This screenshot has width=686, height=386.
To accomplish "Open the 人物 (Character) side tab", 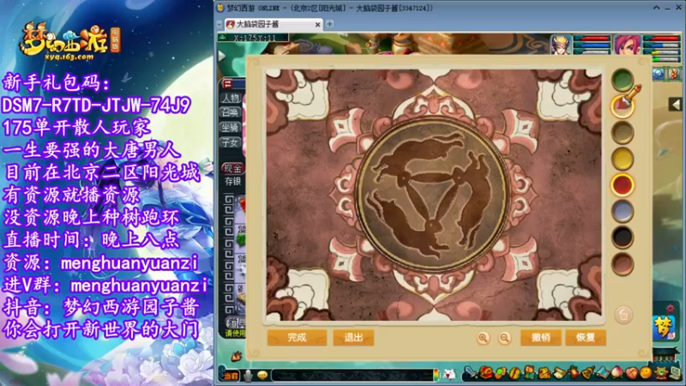I will pyautogui.click(x=230, y=98).
